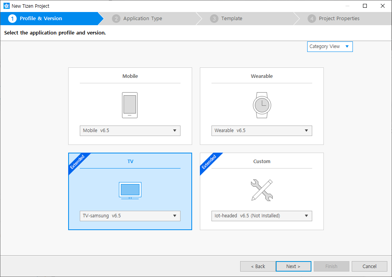The width and height of the screenshot is (392, 277).
Task: Click the Custom card title
Action: click(x=262, y=162)
